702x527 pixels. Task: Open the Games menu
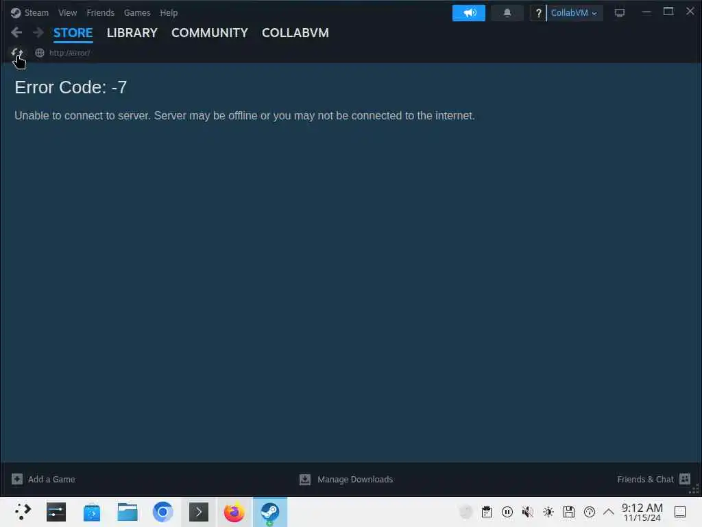point(137,12)
